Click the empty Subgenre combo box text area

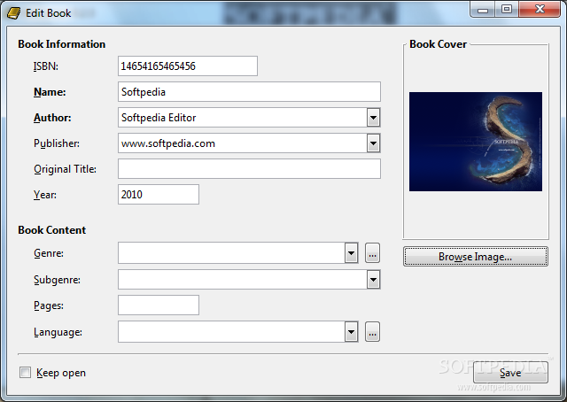tap(242, 280)
